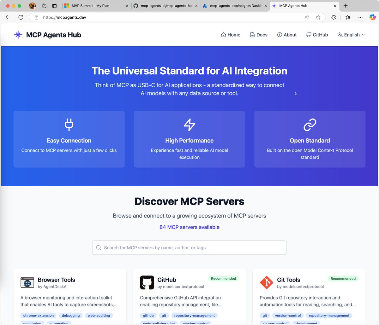
Task: Open the Browser Tools server title
Action: 56,280
